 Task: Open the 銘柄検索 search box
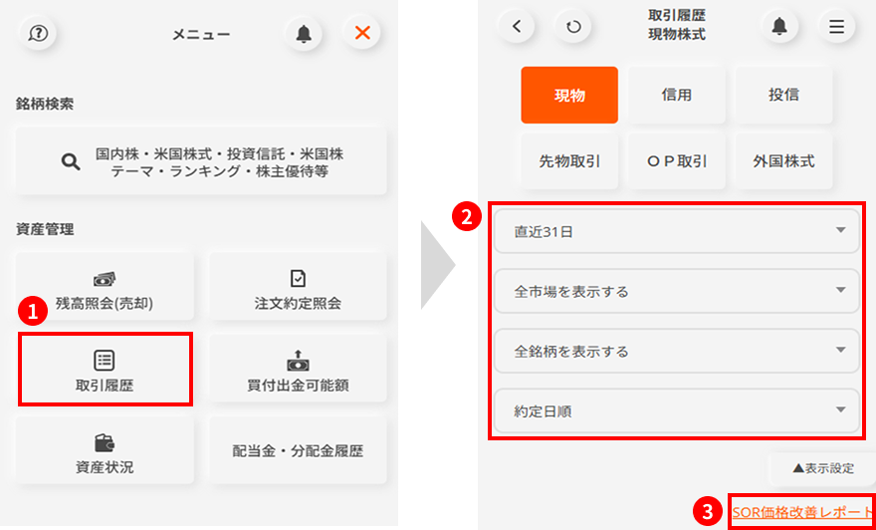200,161
